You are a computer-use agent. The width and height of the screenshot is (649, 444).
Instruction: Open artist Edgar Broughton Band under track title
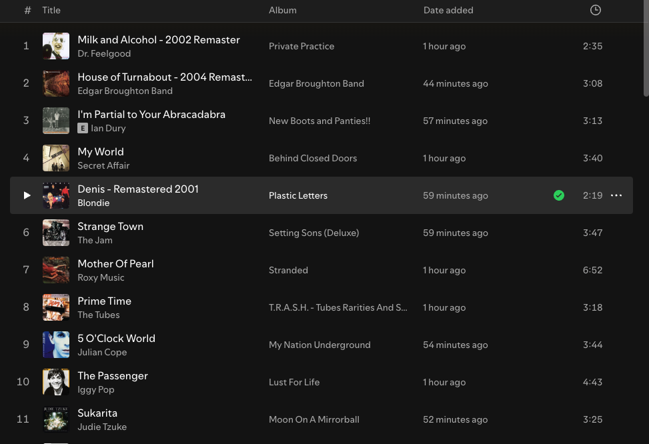point(125,91)
